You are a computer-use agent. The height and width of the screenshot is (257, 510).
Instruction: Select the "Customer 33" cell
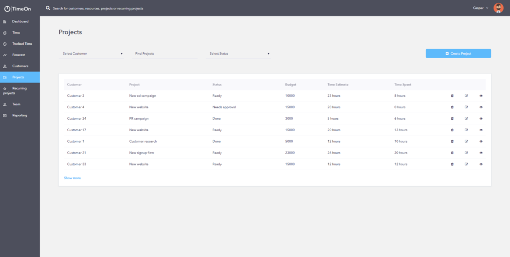point(76,164)
